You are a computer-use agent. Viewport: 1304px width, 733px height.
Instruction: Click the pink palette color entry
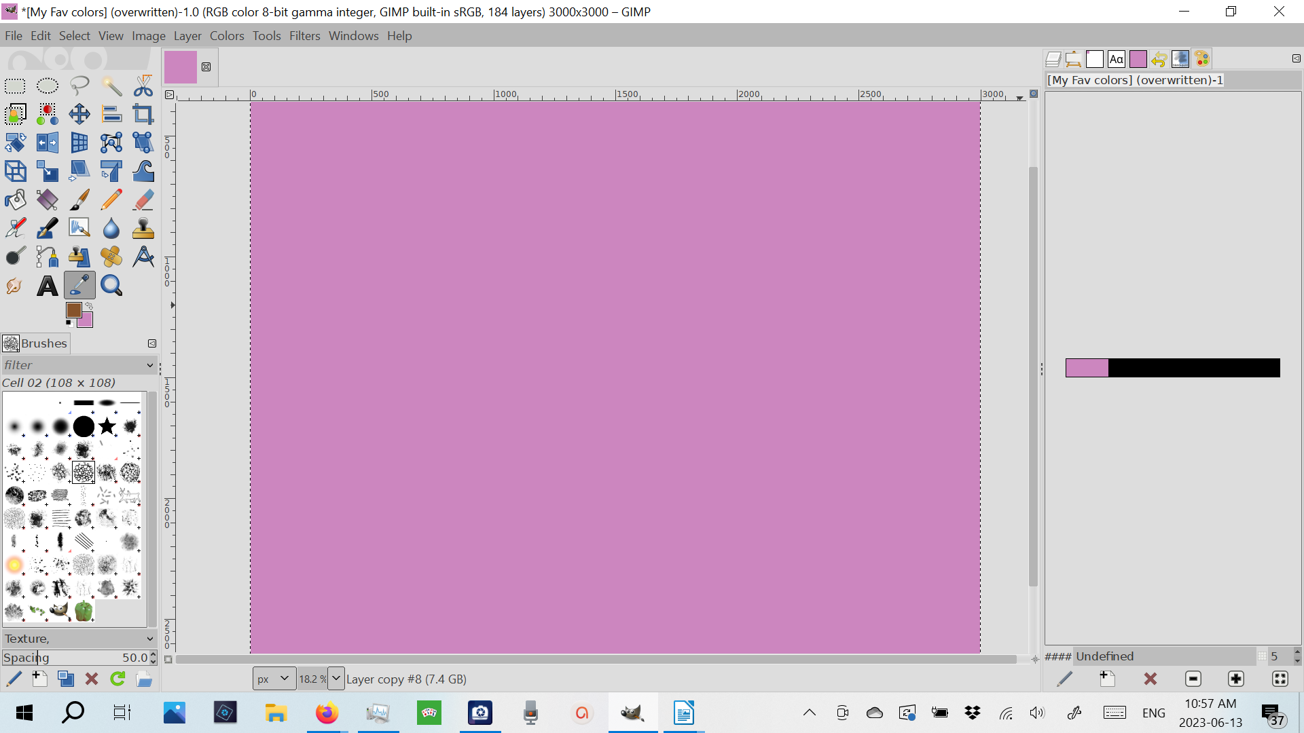(x=1087, y=368)
